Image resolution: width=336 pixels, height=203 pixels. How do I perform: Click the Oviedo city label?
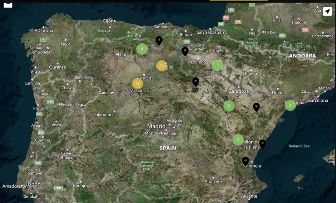coord(104,31)
